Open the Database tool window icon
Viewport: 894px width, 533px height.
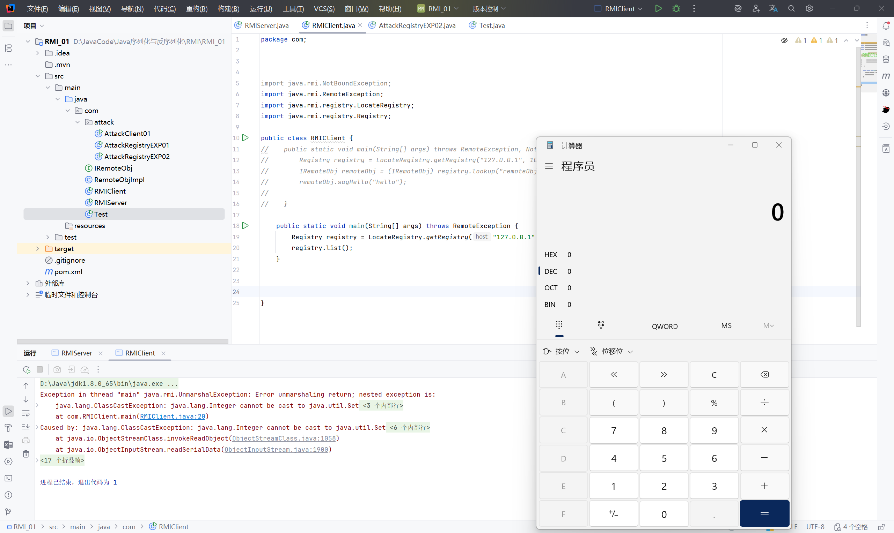coord(886,59)
